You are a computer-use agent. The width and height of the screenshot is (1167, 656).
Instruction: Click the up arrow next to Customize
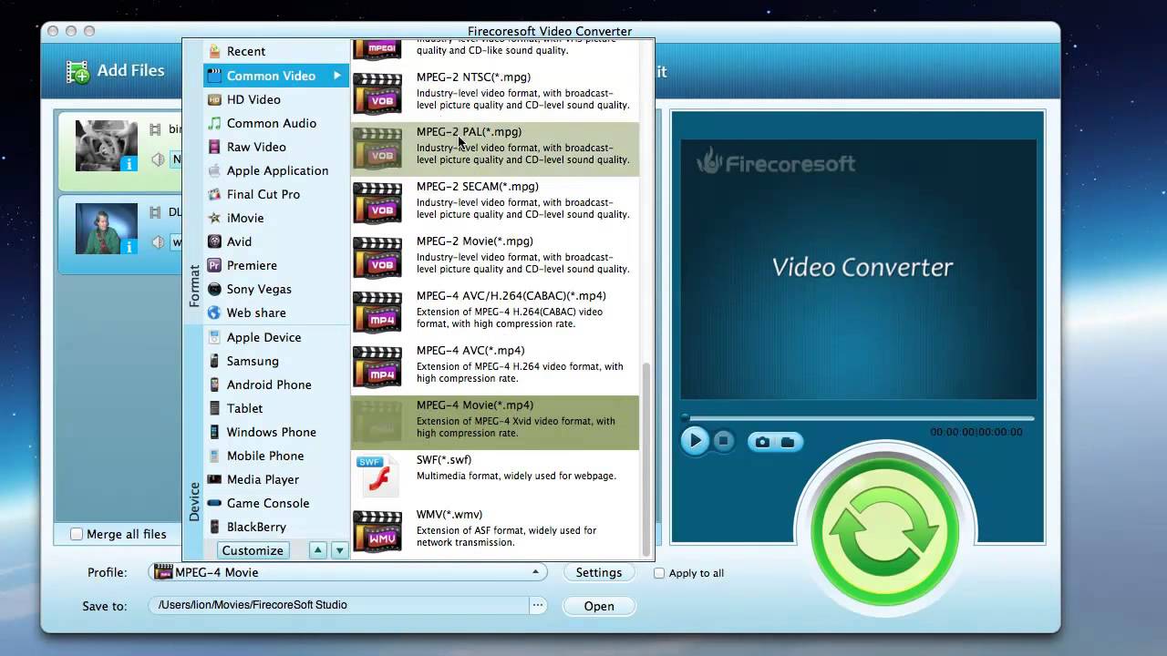[317, 550]
